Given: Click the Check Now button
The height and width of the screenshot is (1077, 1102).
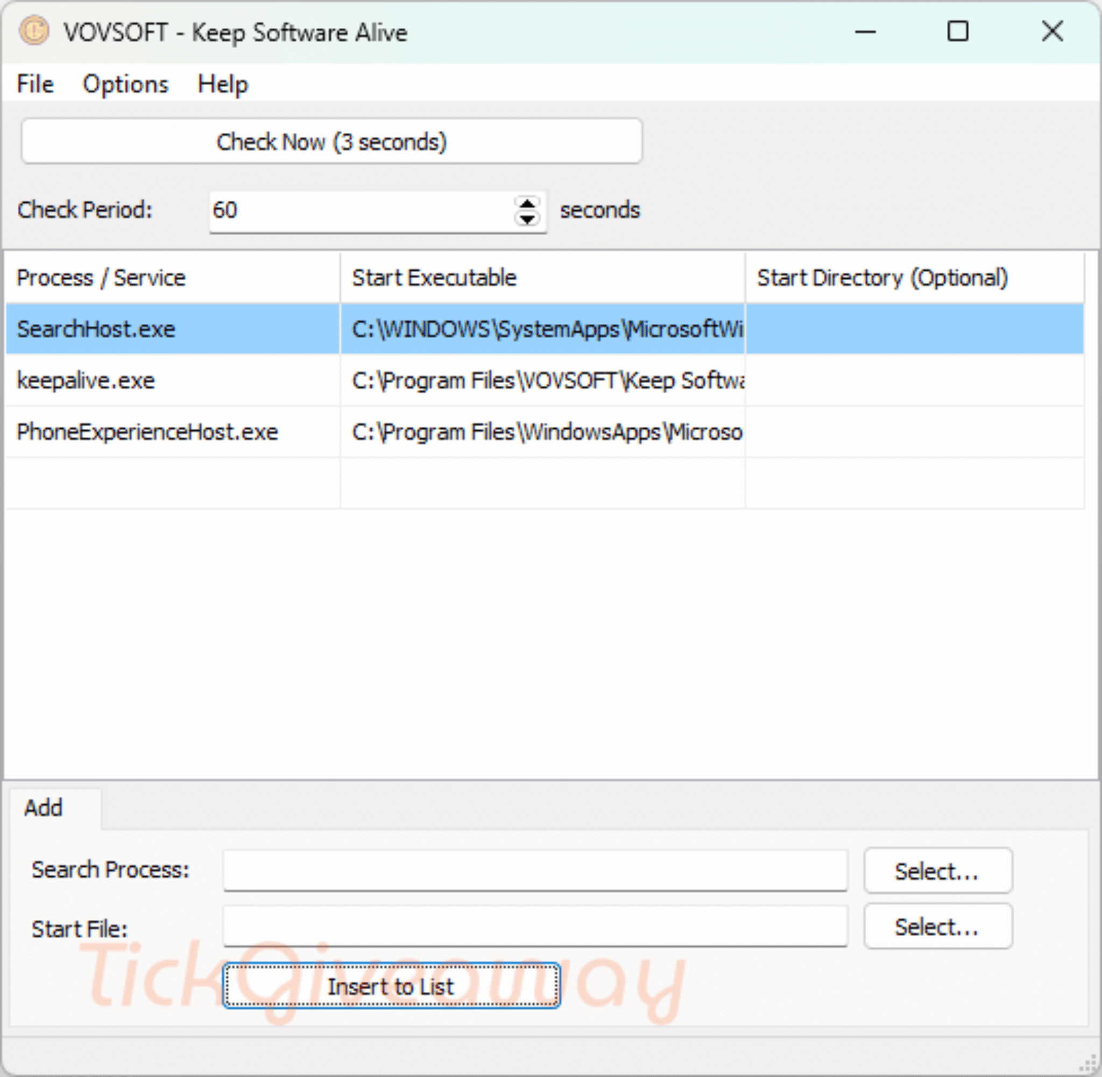Looking at the screenshot, I should [331, 141].
